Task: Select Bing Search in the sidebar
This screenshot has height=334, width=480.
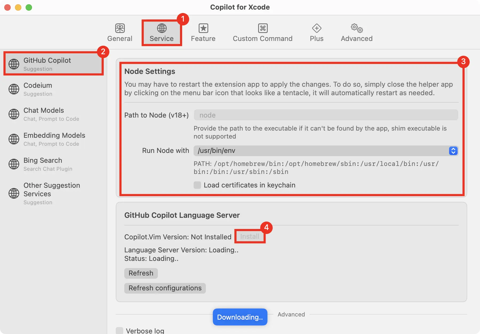Action: [53, 164]
